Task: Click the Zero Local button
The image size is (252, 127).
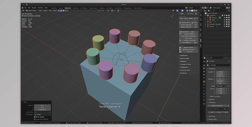Action: pyautogui.click(x=188, y=38)
